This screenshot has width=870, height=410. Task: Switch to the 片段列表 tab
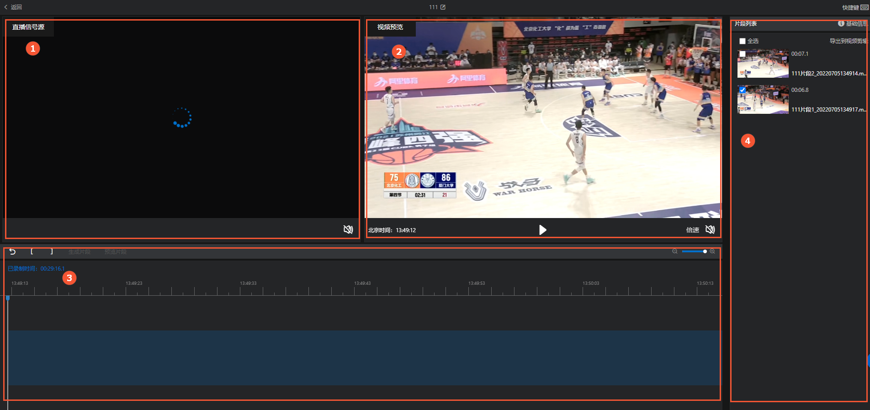pos(746,24)
